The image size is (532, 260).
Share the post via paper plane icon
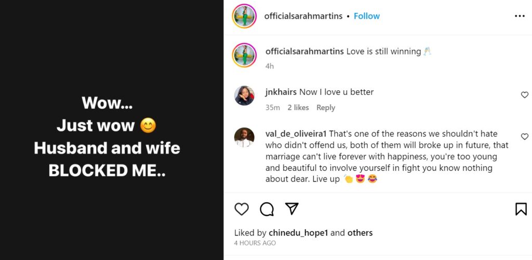click(292, 209)
